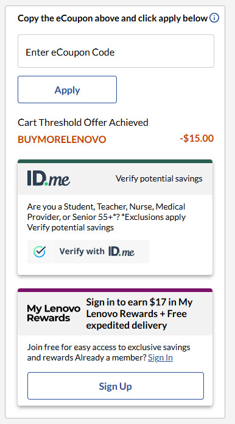Click the Cart Threshold Offer Achieved label
Screen dimensions: 235x424
coord(83,122)
